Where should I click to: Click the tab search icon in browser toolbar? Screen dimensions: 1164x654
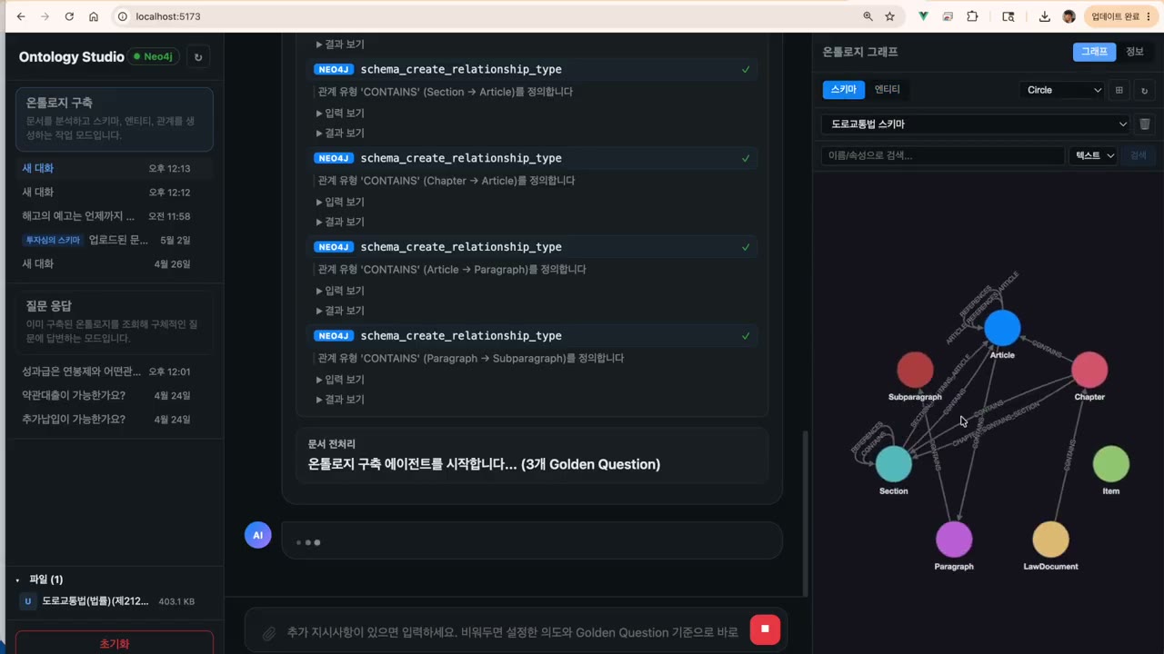[x=1008, y=16]
